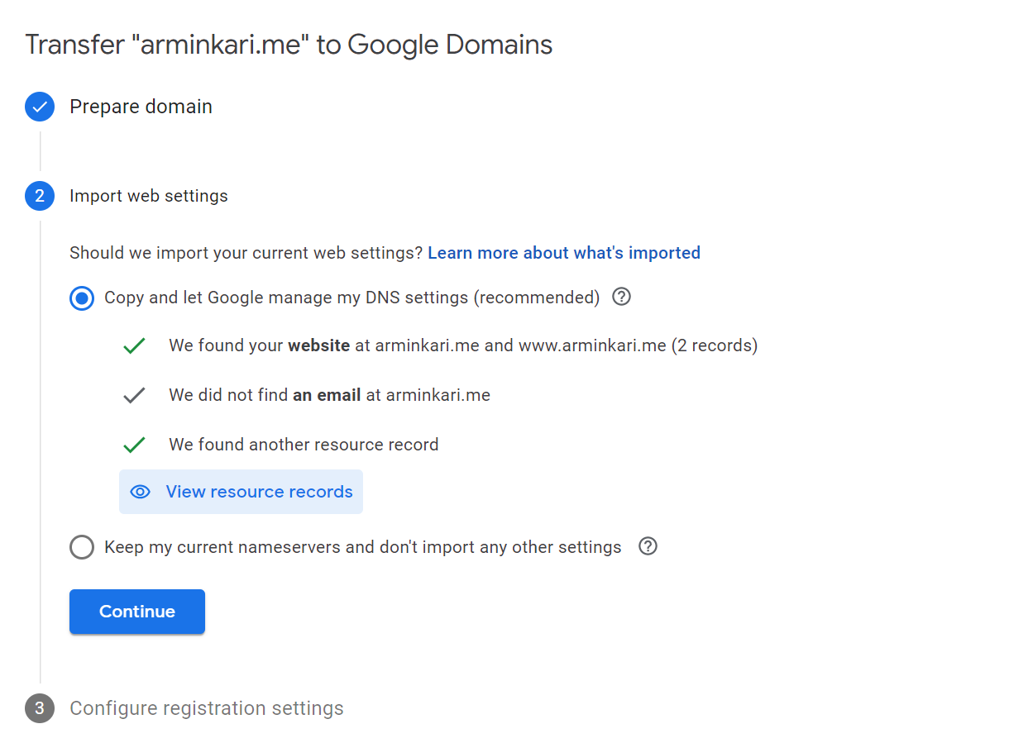Expand the Prepare domain step

(x=141, y=107)
